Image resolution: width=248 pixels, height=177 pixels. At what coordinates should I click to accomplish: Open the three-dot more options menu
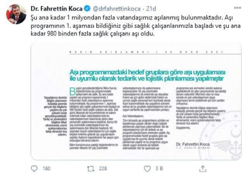pos(238,8)
